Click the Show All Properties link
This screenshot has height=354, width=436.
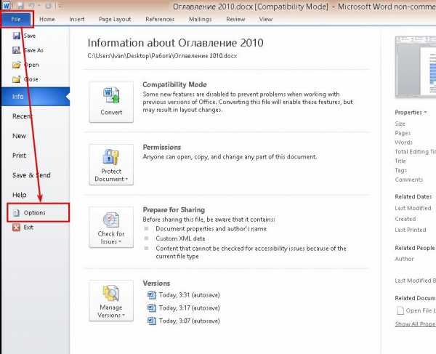pos(416,324)
